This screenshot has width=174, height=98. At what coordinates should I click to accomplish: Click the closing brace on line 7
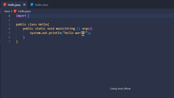click(x=17, y=42)
